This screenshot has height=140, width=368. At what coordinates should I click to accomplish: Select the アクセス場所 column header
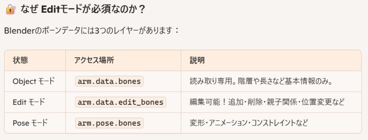[x=94, y=60]
